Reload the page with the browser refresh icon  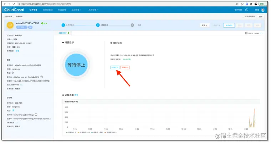14,4
